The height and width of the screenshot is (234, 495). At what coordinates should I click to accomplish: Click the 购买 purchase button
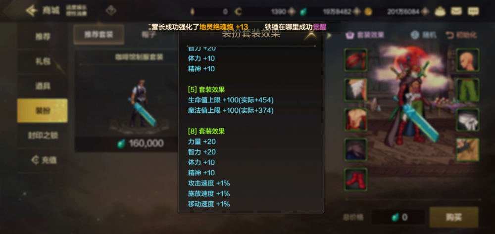click(453, 217)
